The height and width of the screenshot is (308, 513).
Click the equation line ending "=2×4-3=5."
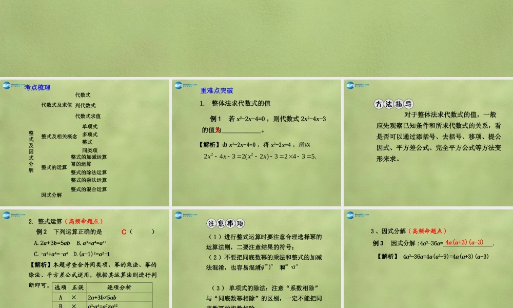260,157
